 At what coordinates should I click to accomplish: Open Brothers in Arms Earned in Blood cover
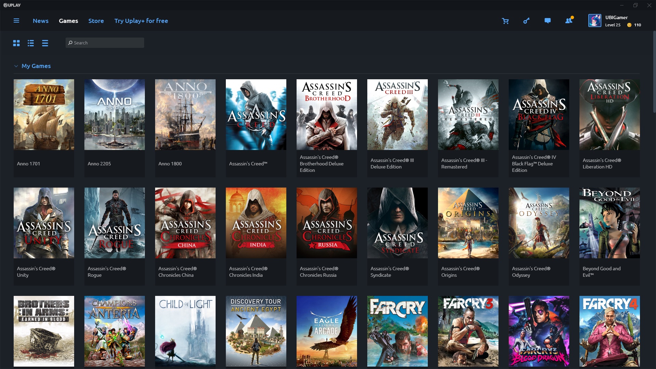pos(44,331)
